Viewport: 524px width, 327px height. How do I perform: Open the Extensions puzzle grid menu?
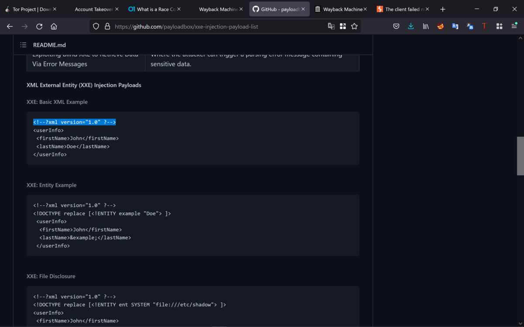(x=499, y=27)
